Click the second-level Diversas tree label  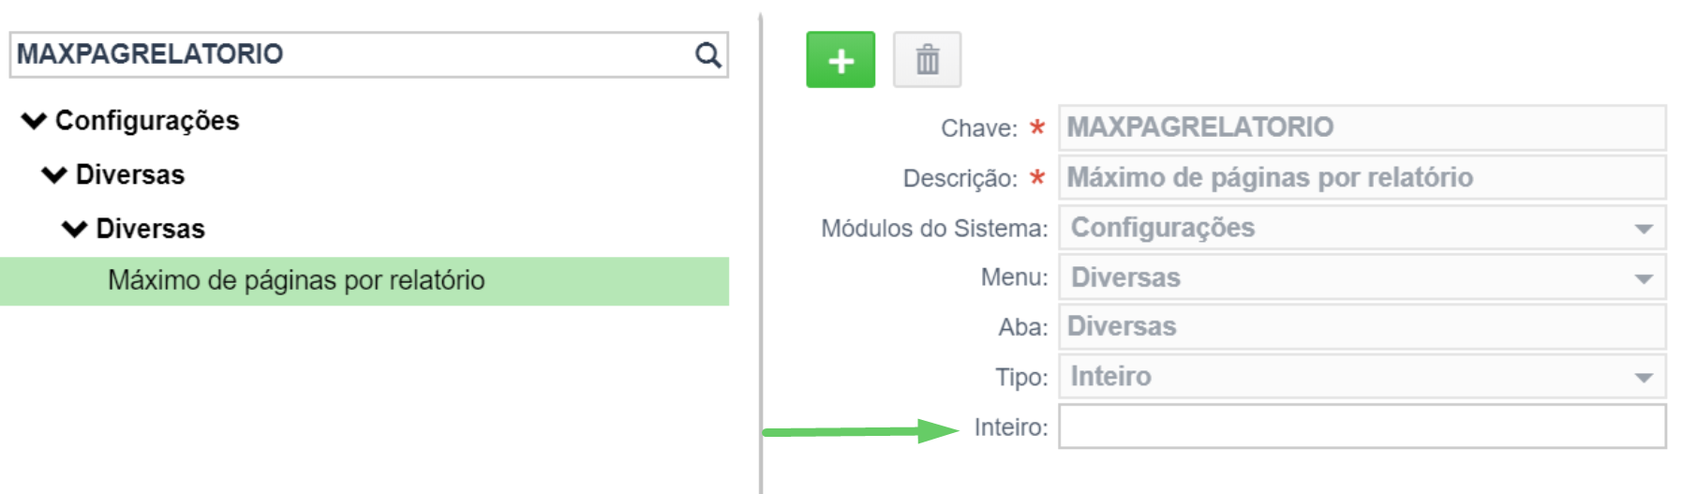130,175
